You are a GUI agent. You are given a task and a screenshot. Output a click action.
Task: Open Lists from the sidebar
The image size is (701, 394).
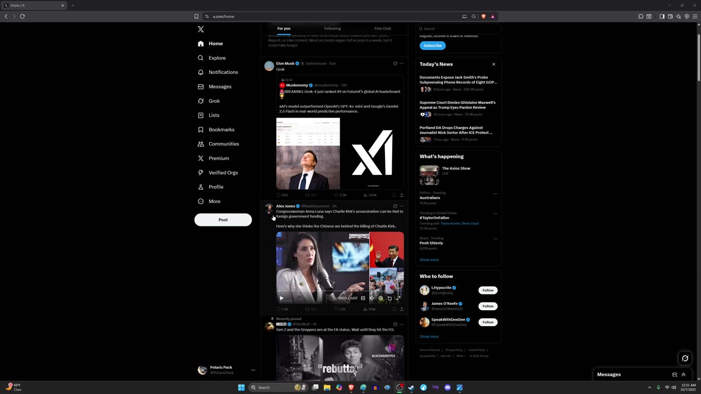[208, 115]
